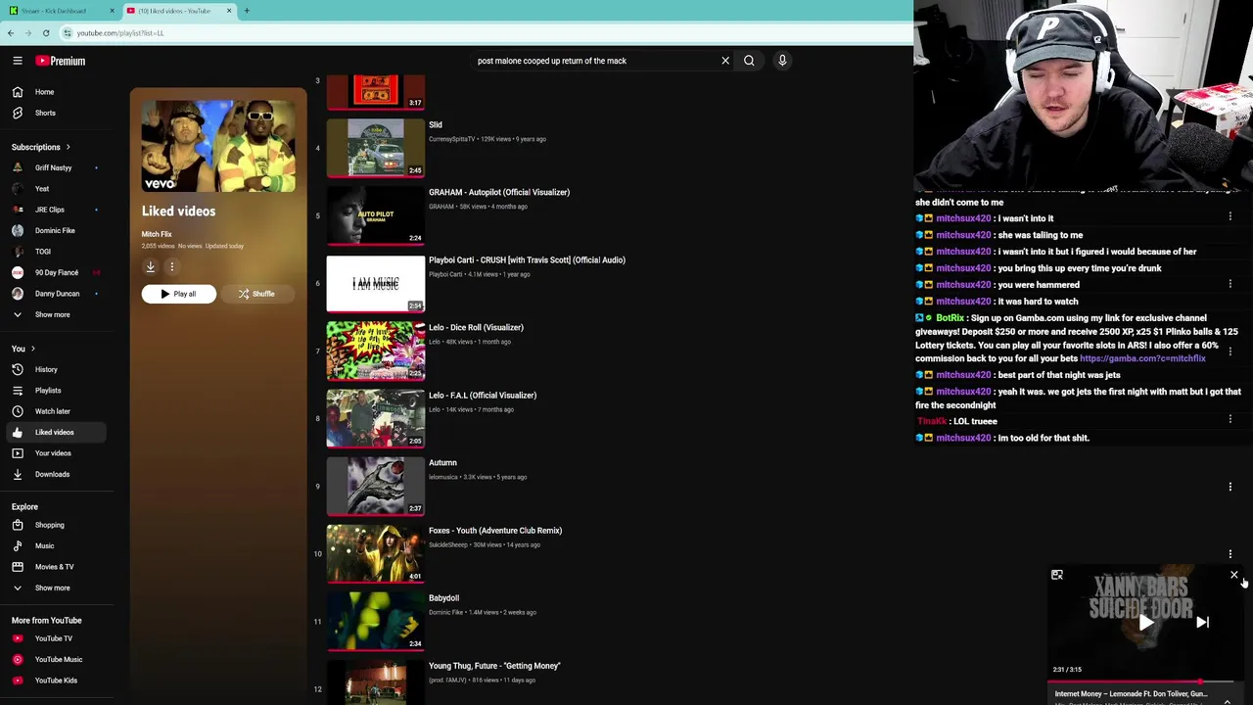Open Playboi Carti CRUSH video title
The height and width of the screenshot is (705, 1253).
(x=527, y=260)
